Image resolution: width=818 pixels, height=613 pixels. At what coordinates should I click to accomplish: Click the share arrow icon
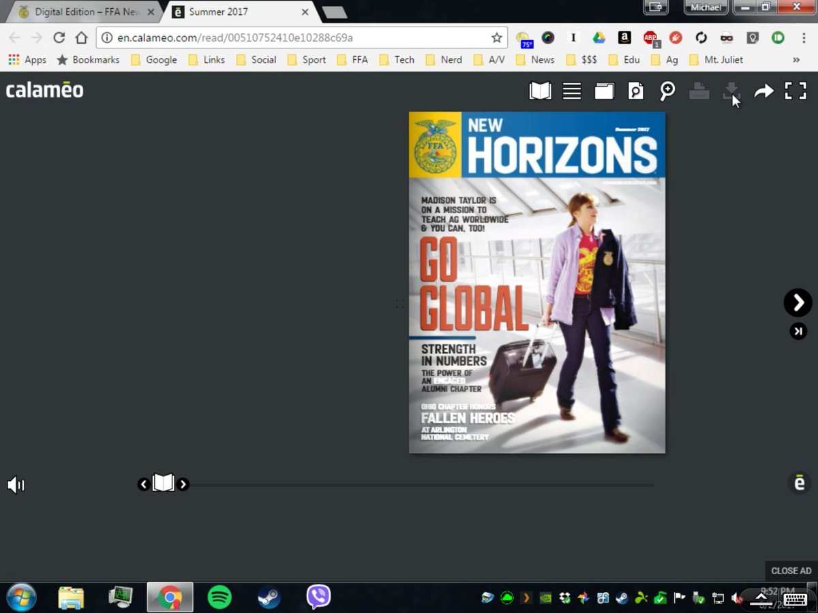[763, 91]
